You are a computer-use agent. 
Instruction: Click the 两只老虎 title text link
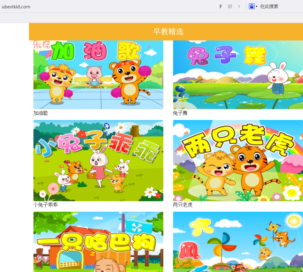coord(183,205)
